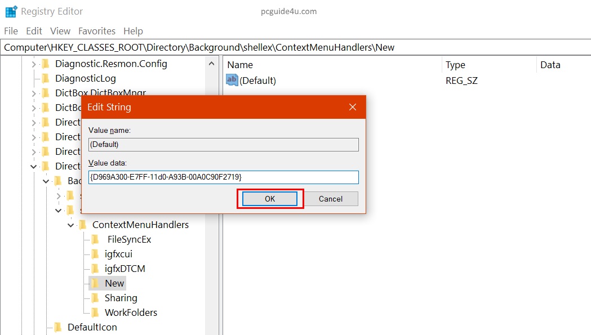Expand the DictBox.DictBoxMngr tree node
This screenshot has height=335, width=591.
[x=34, y=93]
